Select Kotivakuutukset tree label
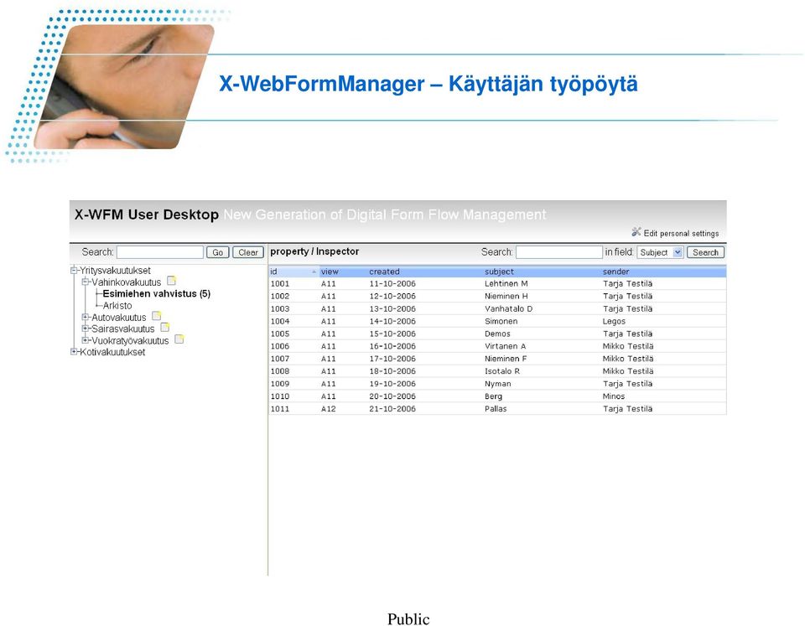805x626 pixels. point(112,352)
